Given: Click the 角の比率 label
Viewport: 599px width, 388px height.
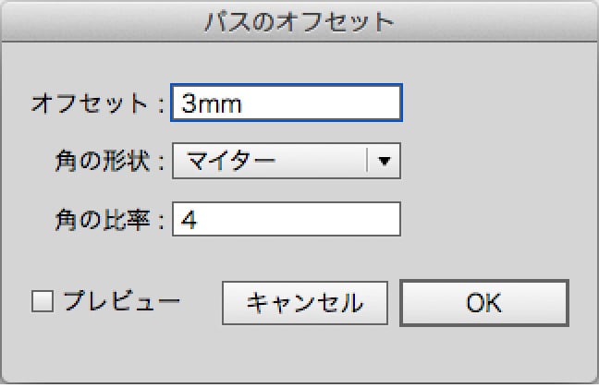Looking at the screenshot, I should tap(104, 221).
